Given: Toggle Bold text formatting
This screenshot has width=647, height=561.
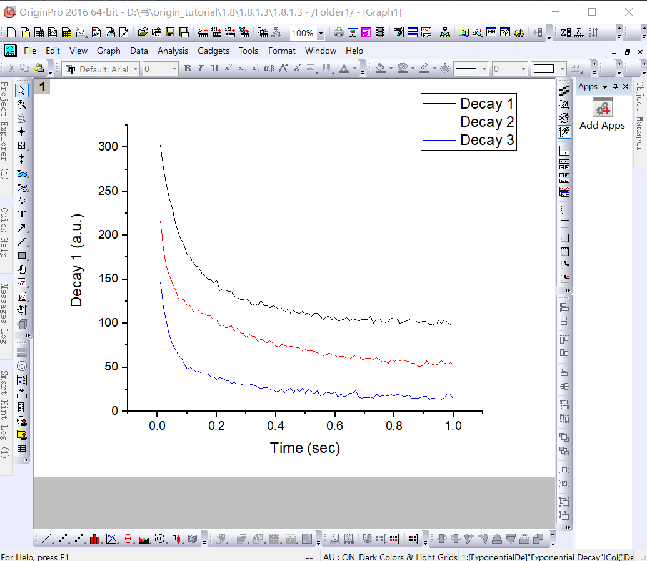Looking at the screenshot, I should [x=188, y=69].
